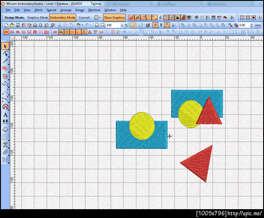Choose the red horseshoe column tool

pos(5,107)
